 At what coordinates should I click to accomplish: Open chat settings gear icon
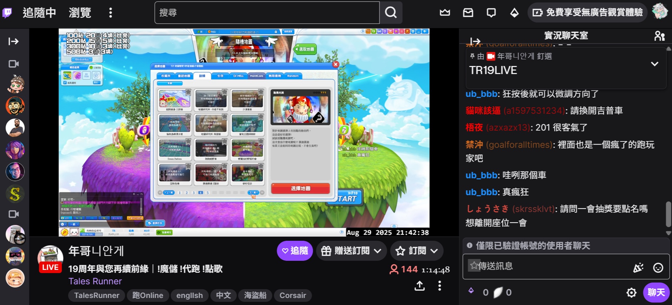631,292
